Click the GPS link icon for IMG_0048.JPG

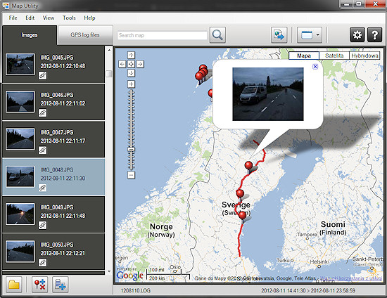[43, 188]
